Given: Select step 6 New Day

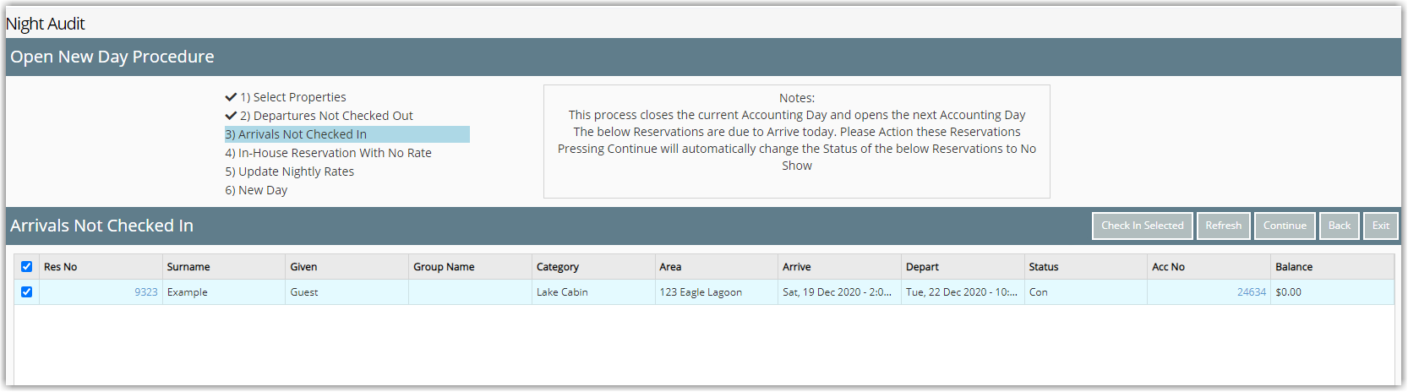Looking at the screenshot, I should tap(256, 190).
